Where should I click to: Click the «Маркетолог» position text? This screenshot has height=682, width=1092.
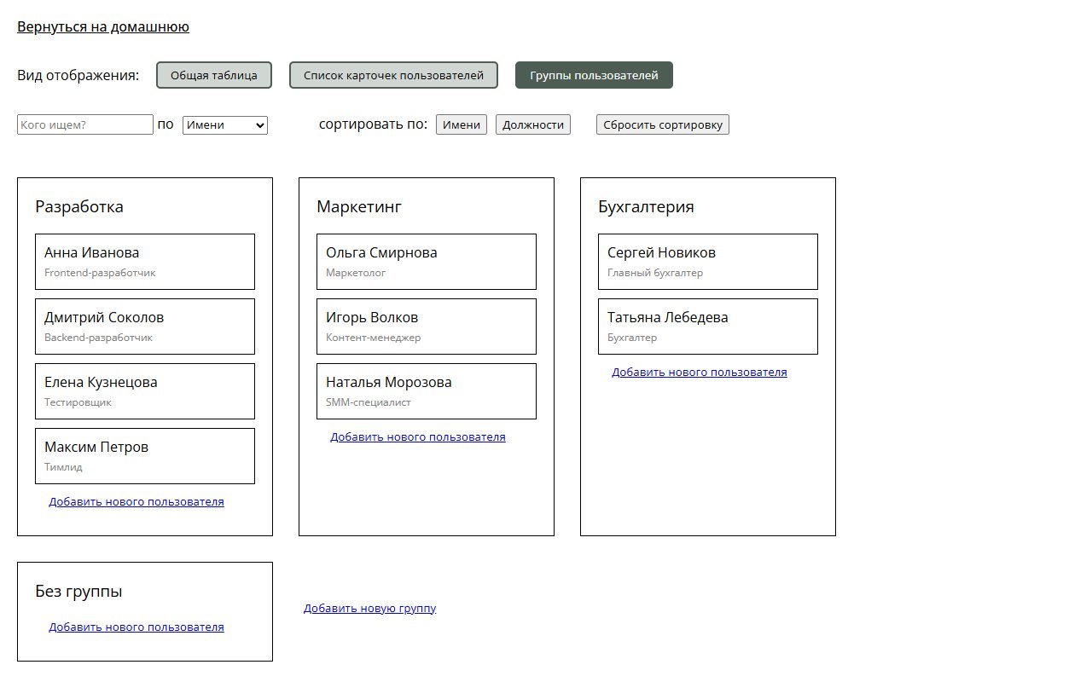(x=356, y=273)
